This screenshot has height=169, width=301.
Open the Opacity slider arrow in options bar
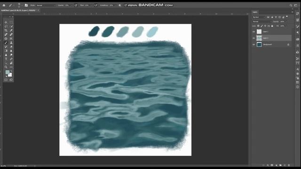tap(71, 5)
